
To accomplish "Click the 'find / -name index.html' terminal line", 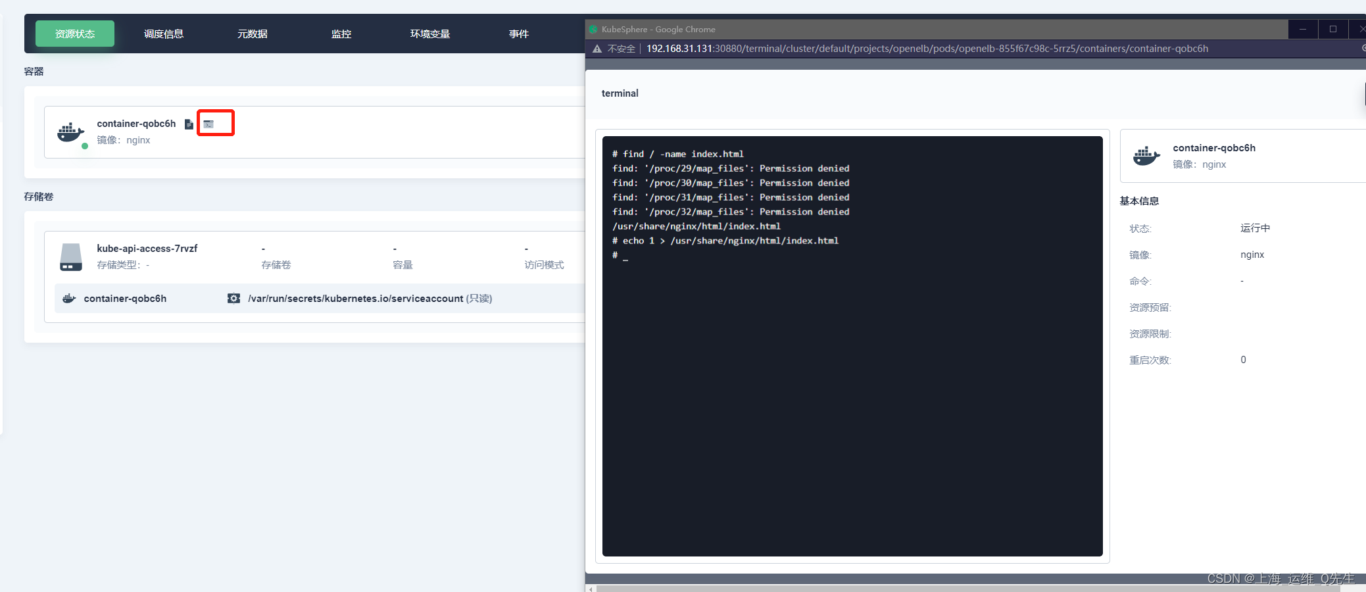I will [678, 154].
